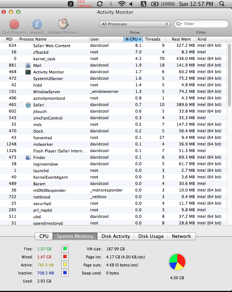Select the mdworker process row
This screenshot has width=232, height=292.
coord(113,144)
